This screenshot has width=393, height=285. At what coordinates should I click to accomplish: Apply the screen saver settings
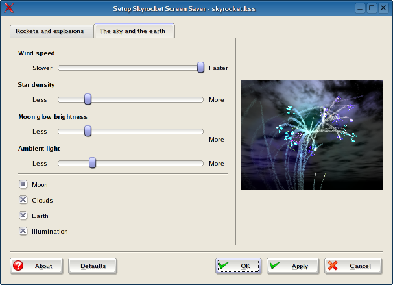coord(292,266)
